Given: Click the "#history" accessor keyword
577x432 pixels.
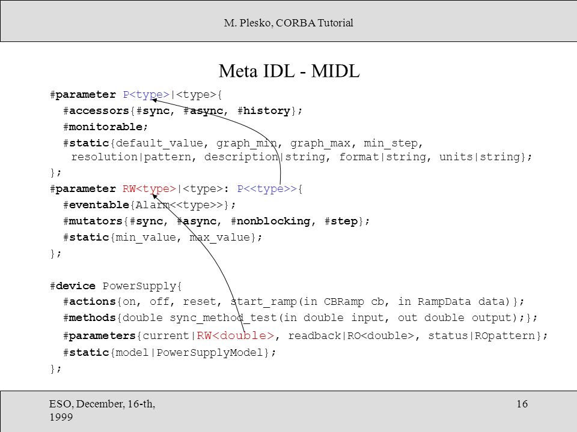Looking at the screenshot, I should [x=264, y=110].
